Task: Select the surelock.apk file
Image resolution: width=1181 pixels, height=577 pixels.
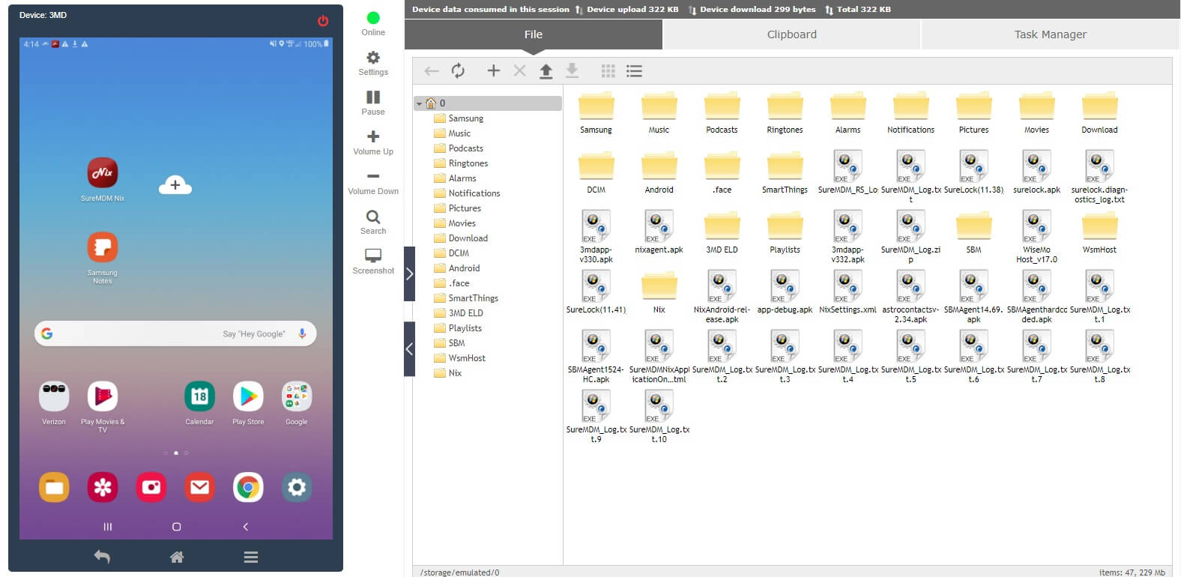Action: [1037, 173]
